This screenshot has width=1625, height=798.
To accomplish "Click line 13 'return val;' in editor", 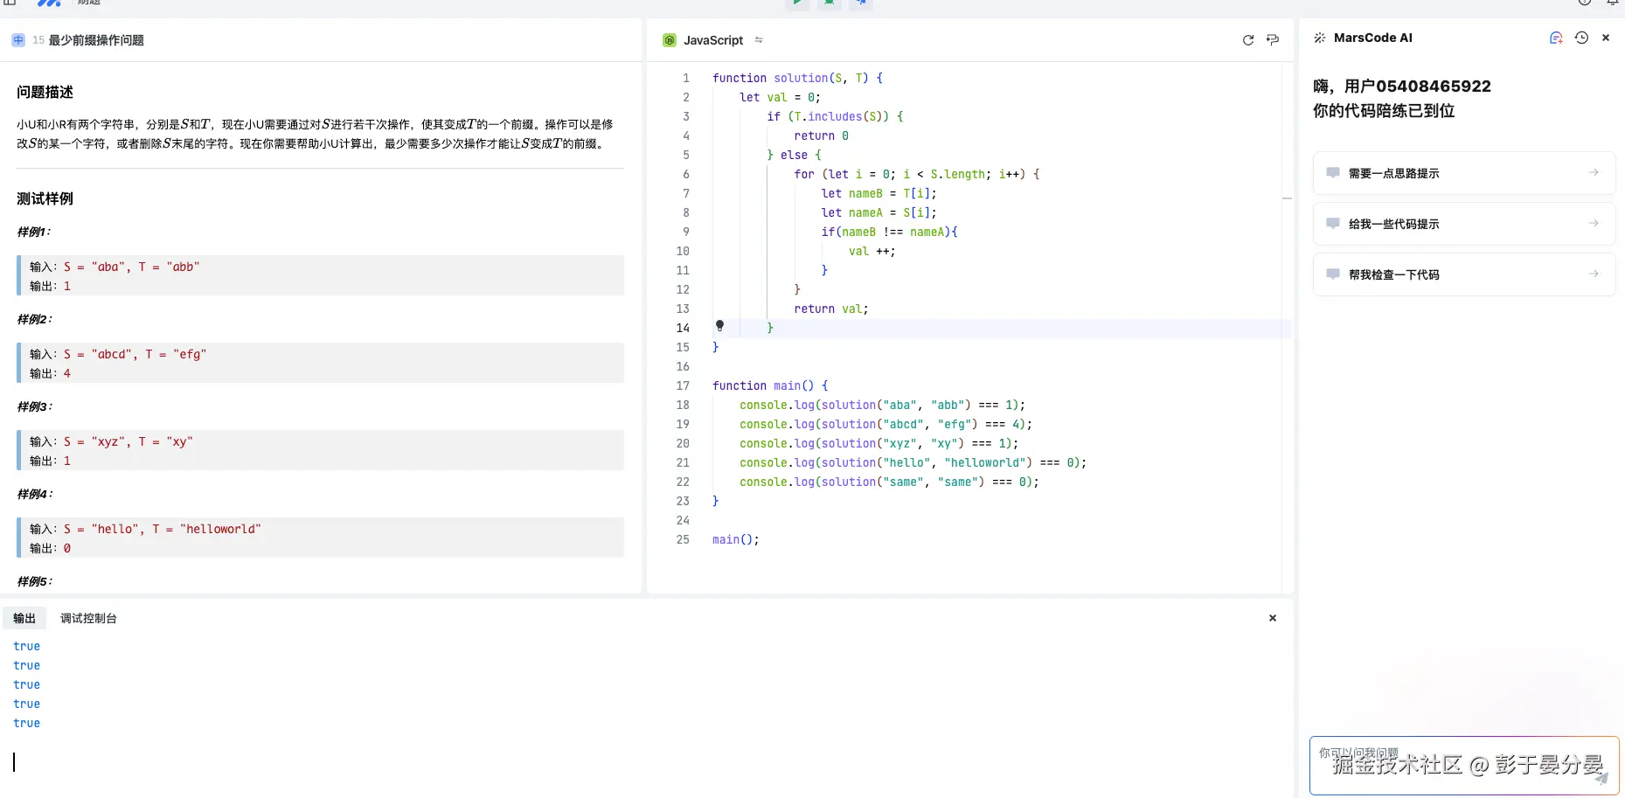I will (x=830, y=309).
